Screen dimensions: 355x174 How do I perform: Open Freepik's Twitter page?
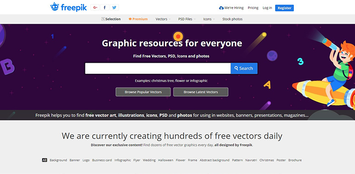[115, 7]
